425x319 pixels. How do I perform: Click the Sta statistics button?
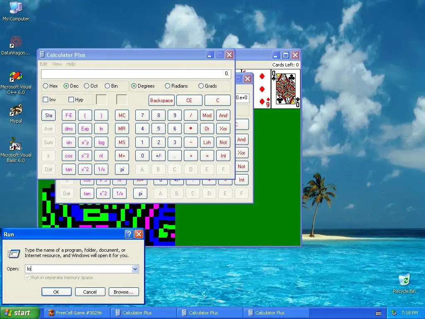[49, 115]
